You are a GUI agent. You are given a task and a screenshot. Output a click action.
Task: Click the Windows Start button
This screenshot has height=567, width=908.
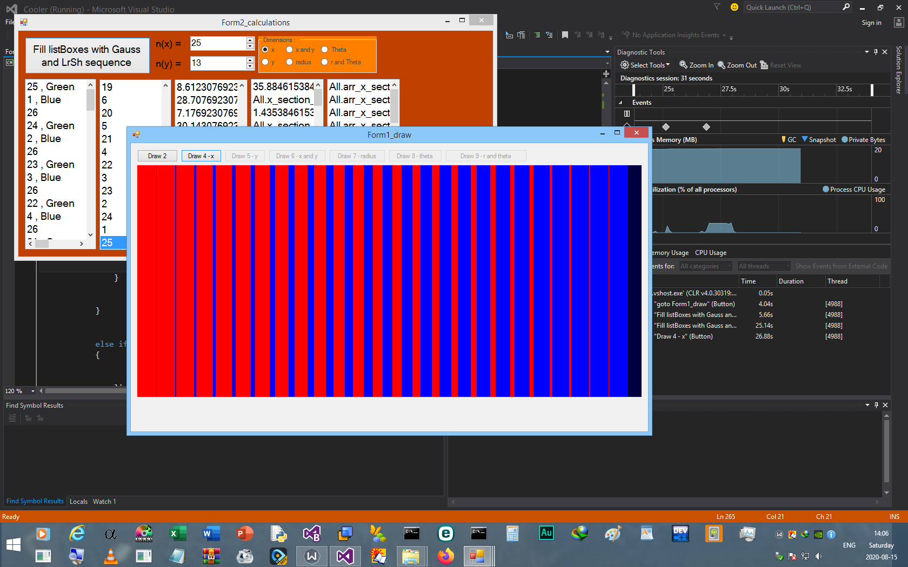coord(13,544)
